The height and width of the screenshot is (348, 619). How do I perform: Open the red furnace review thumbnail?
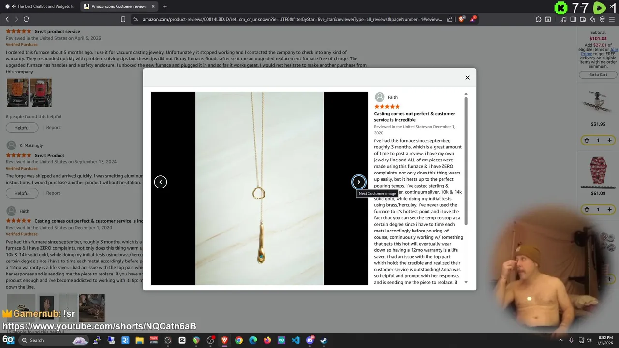[x=41, y=93]
